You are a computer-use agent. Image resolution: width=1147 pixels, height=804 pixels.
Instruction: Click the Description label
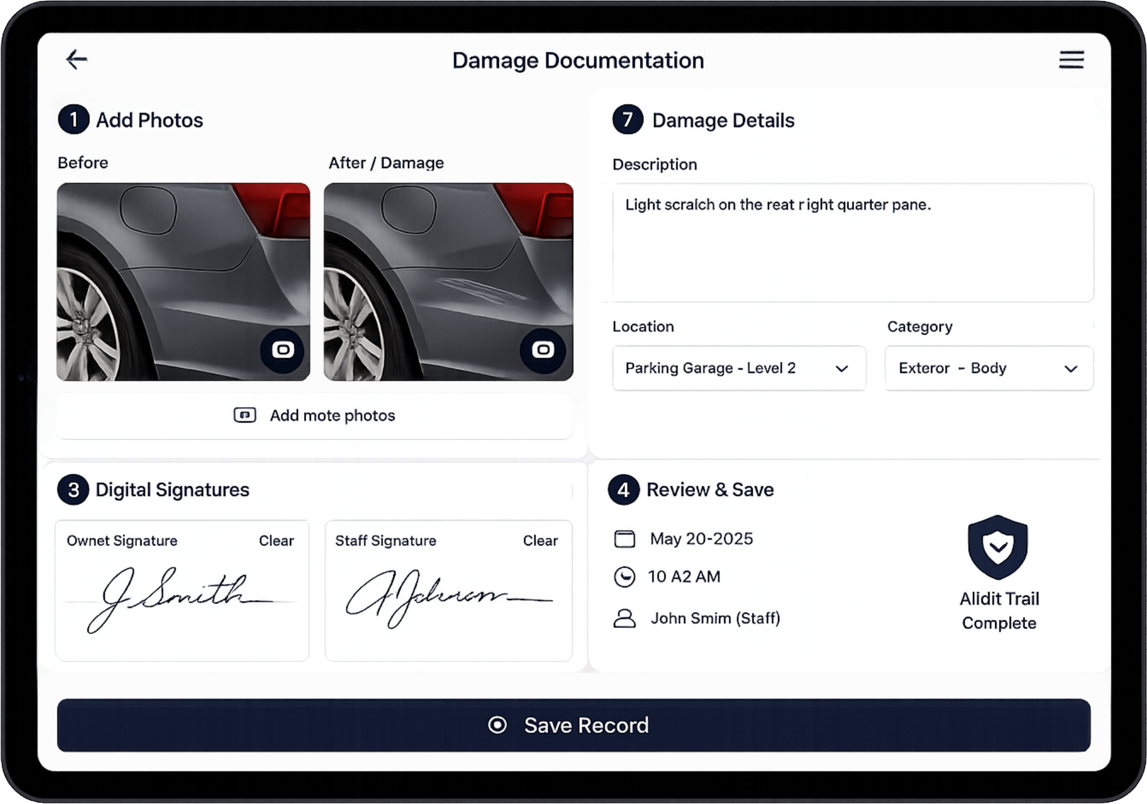tap(655, 165)
